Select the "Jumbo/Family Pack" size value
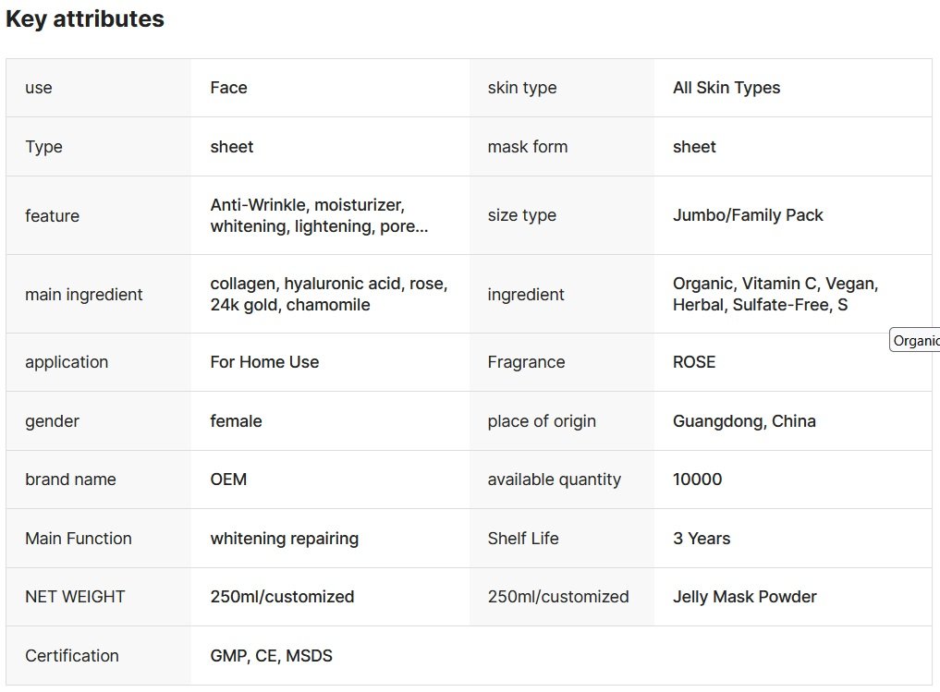 pyautogui.click(x=748, y=215)
